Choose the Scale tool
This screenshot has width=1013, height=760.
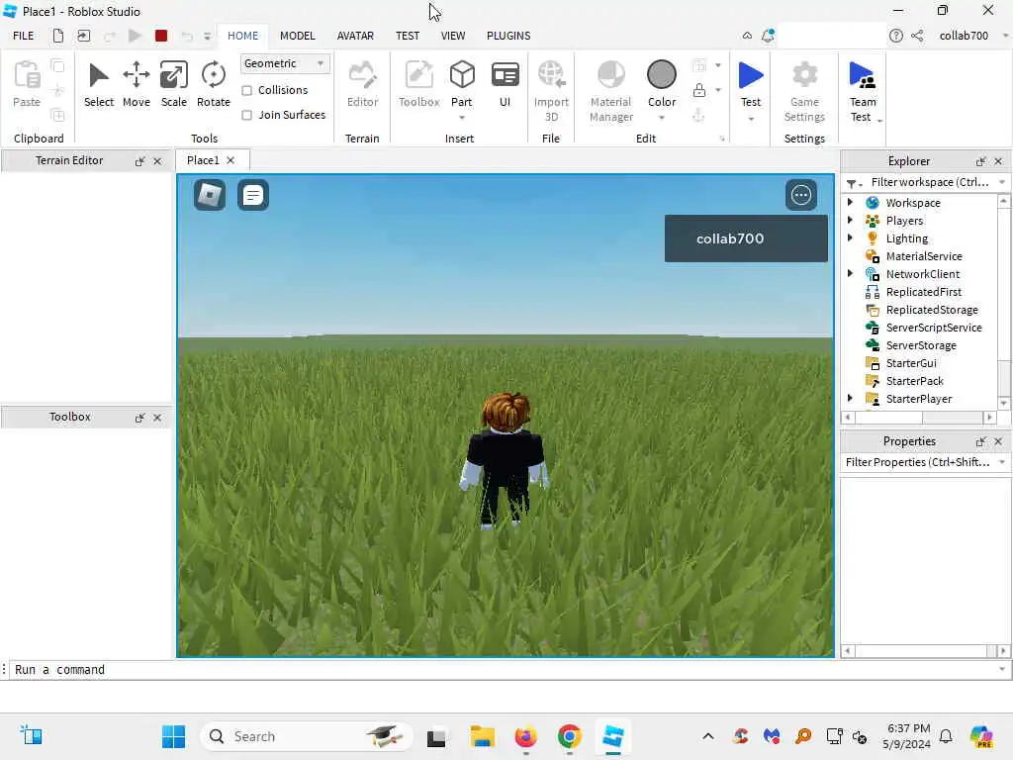(174, 84)
